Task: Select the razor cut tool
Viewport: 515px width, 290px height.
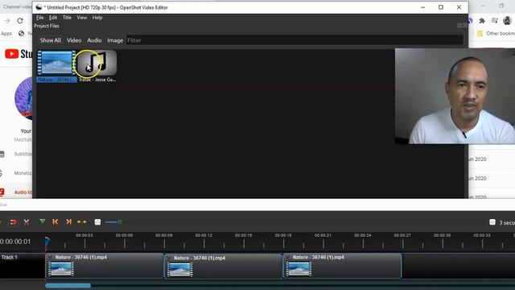Action: coord(27,222)
